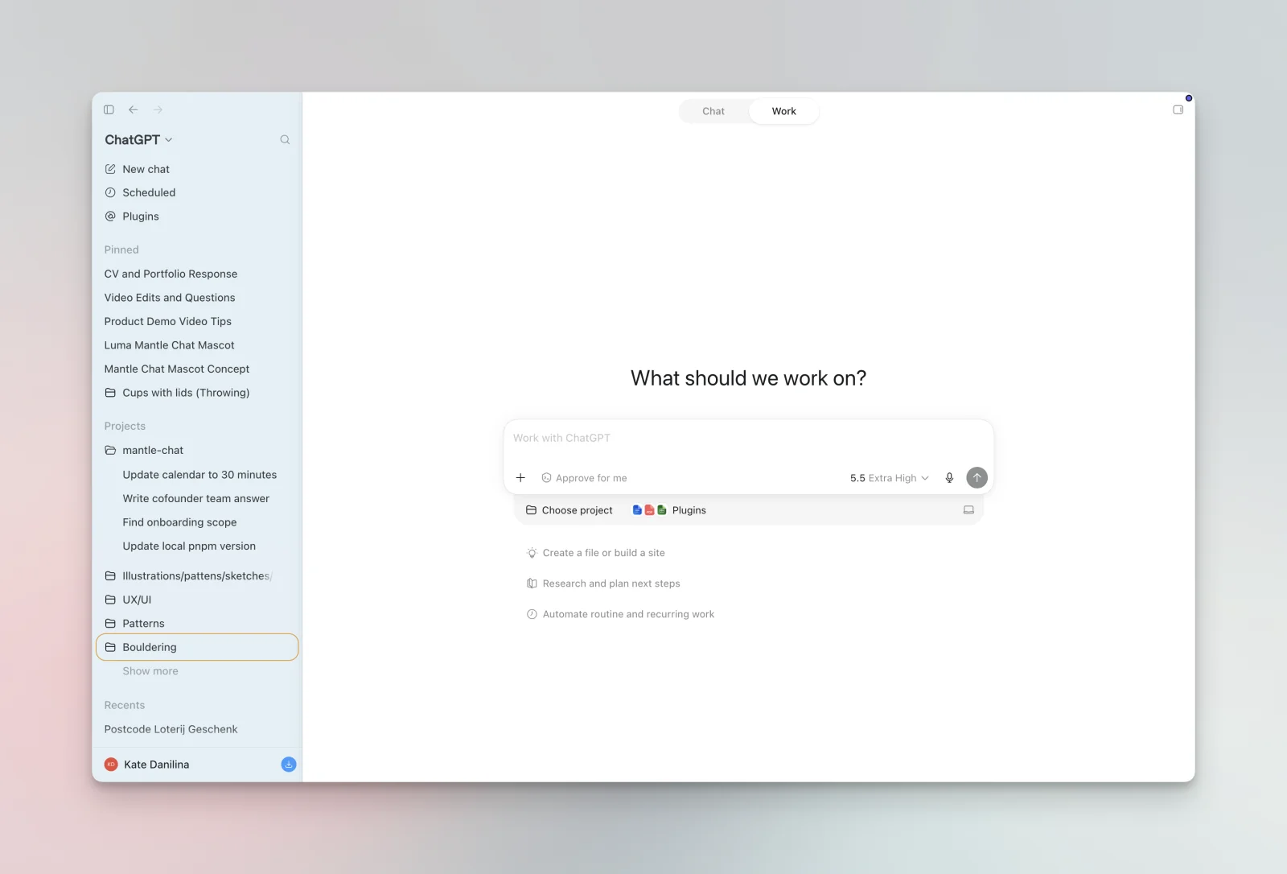1287x874 pixels.
Task: Open the UX/UI project
Action: tap(197, 600)
